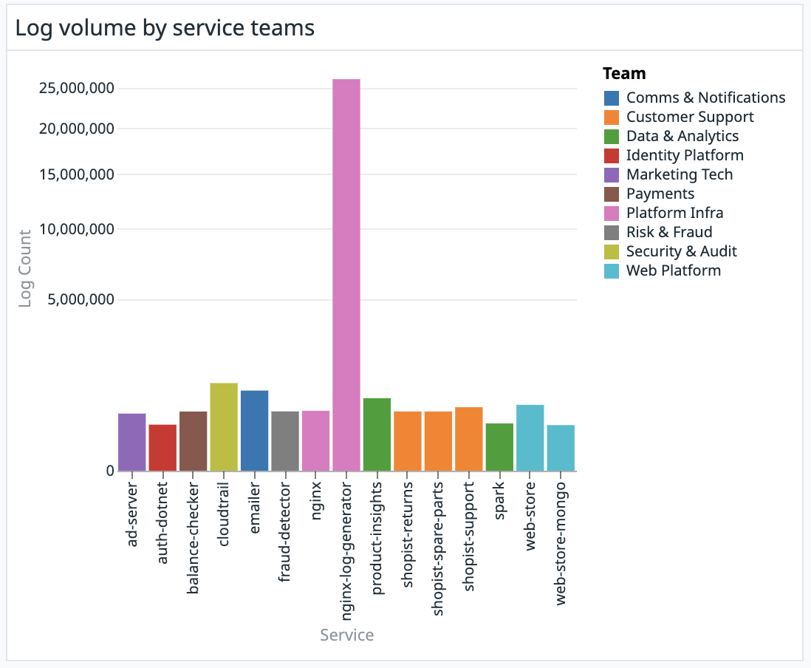Image resolution: width=811 pixels, height=668 pixels.
Task: Select the Web Platform legend label
Action: coord(673,270)
